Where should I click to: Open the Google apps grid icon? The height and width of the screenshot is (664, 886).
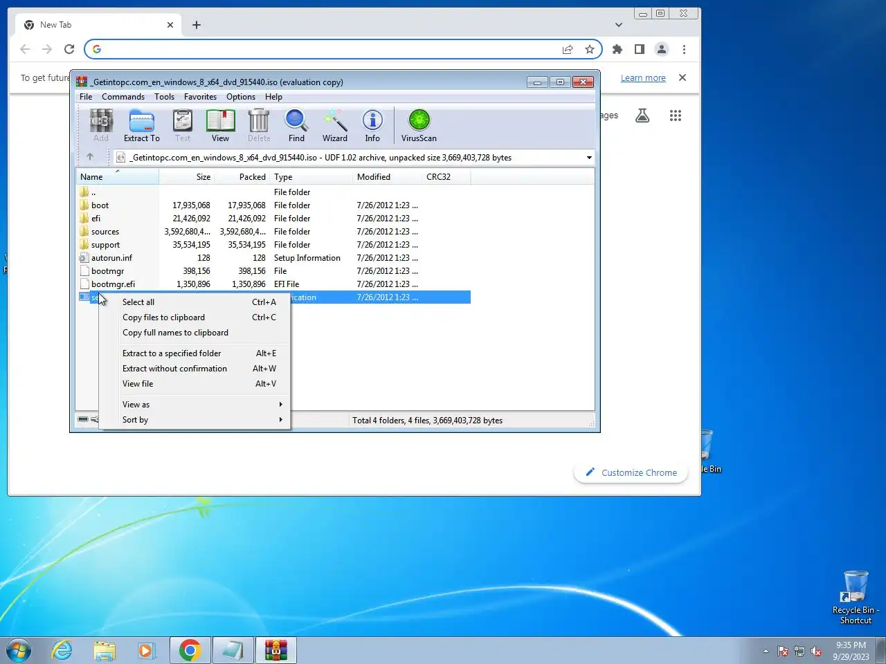tap(676, 116)
